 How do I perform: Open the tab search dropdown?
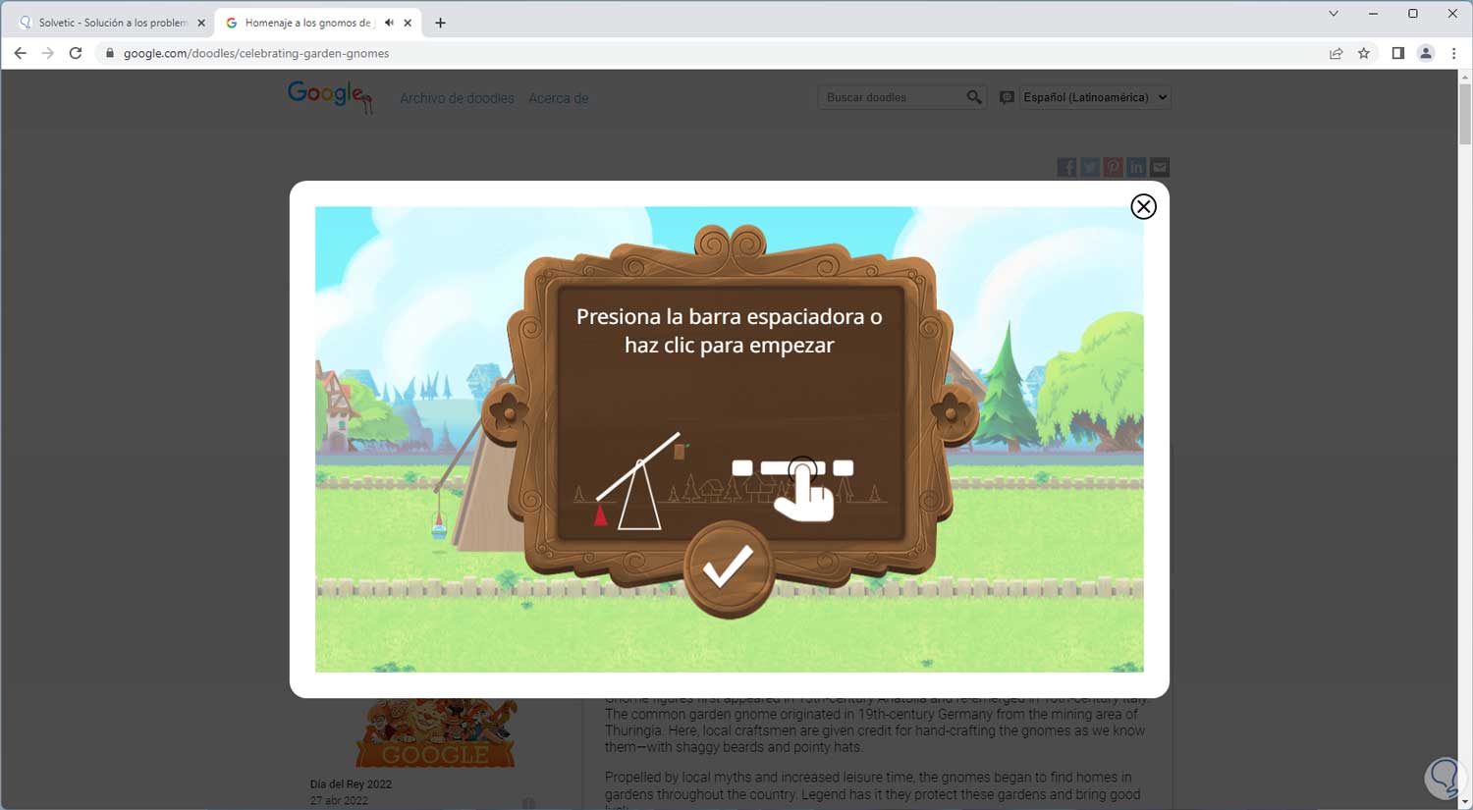click(x=1334, y=14)
